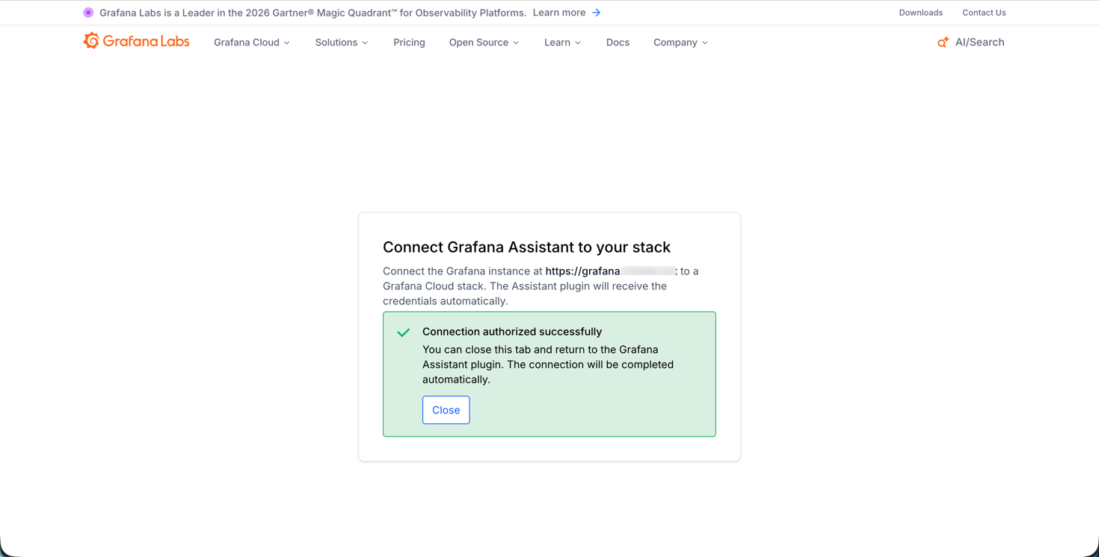
Task: Open the Solutions dropdown menu
Action: [342, 43]
